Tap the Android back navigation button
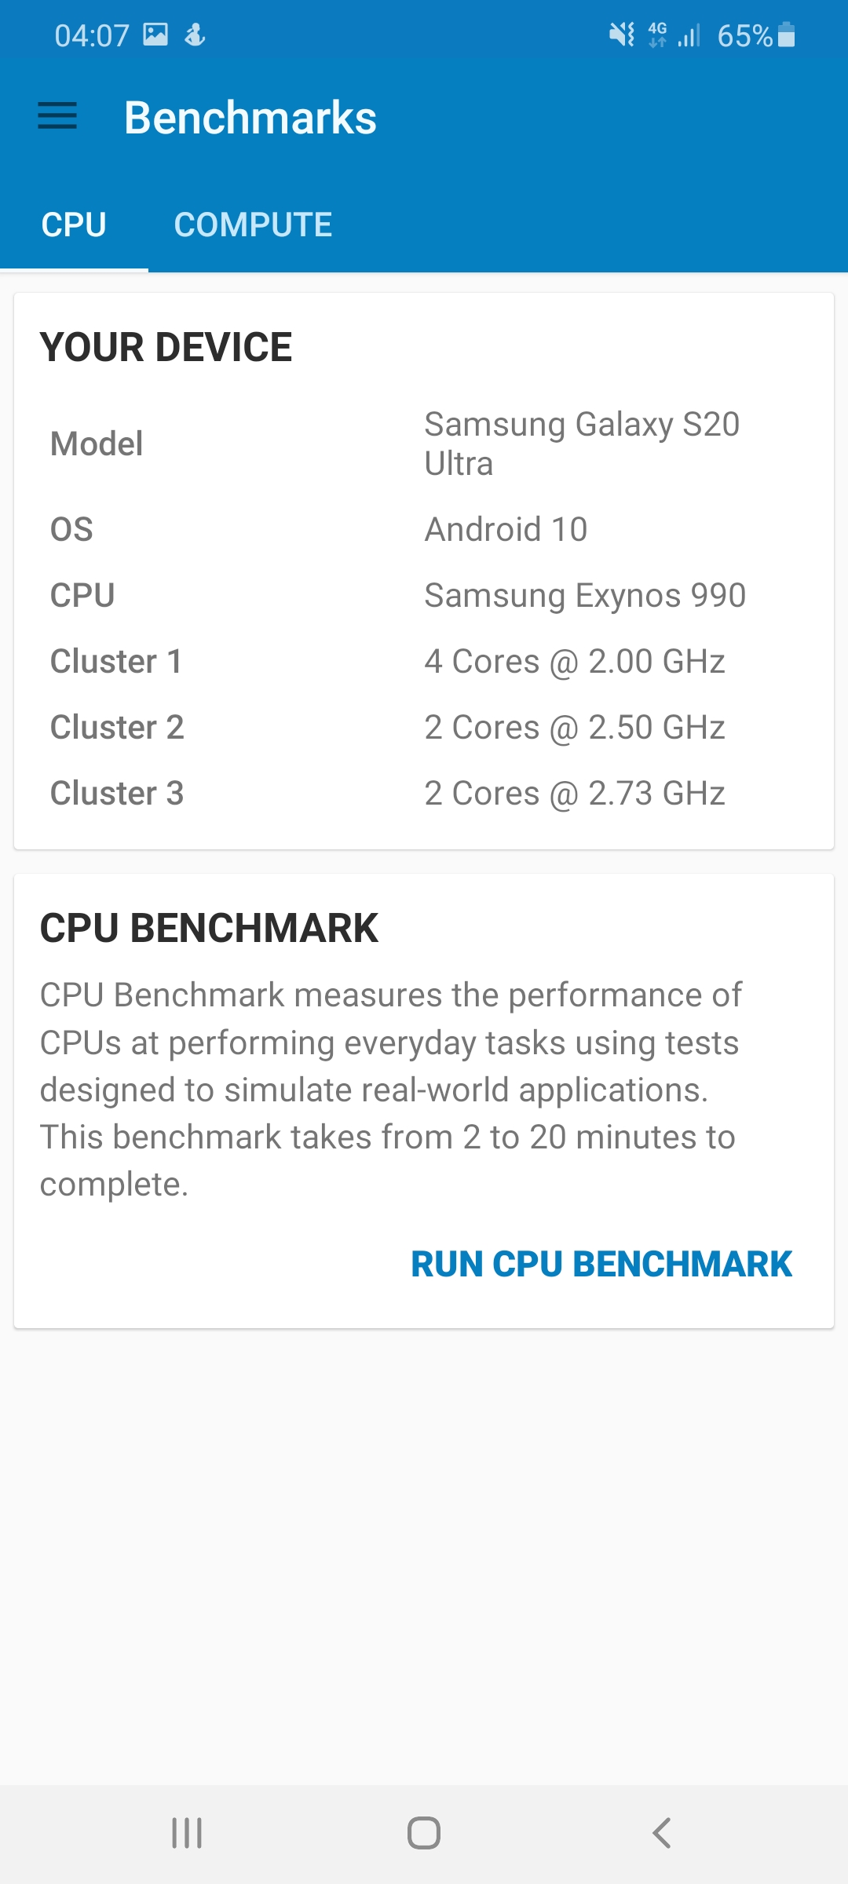Image resolution: width=848 pixels, height=1884 pixels. point(661,1833)
